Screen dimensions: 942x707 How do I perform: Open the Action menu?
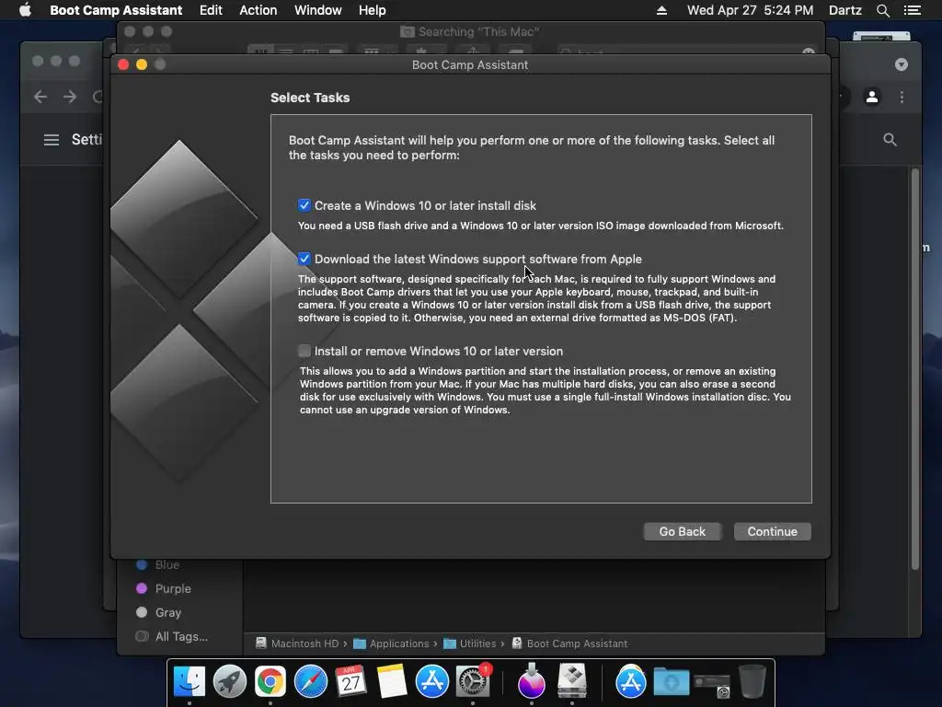(x=258, y=10)
